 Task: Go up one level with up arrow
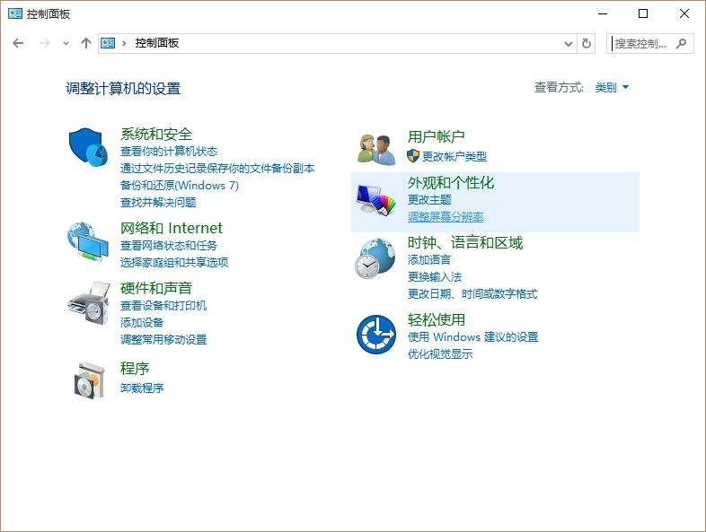click(86, 43)
